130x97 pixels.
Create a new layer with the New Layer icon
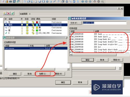5,13
